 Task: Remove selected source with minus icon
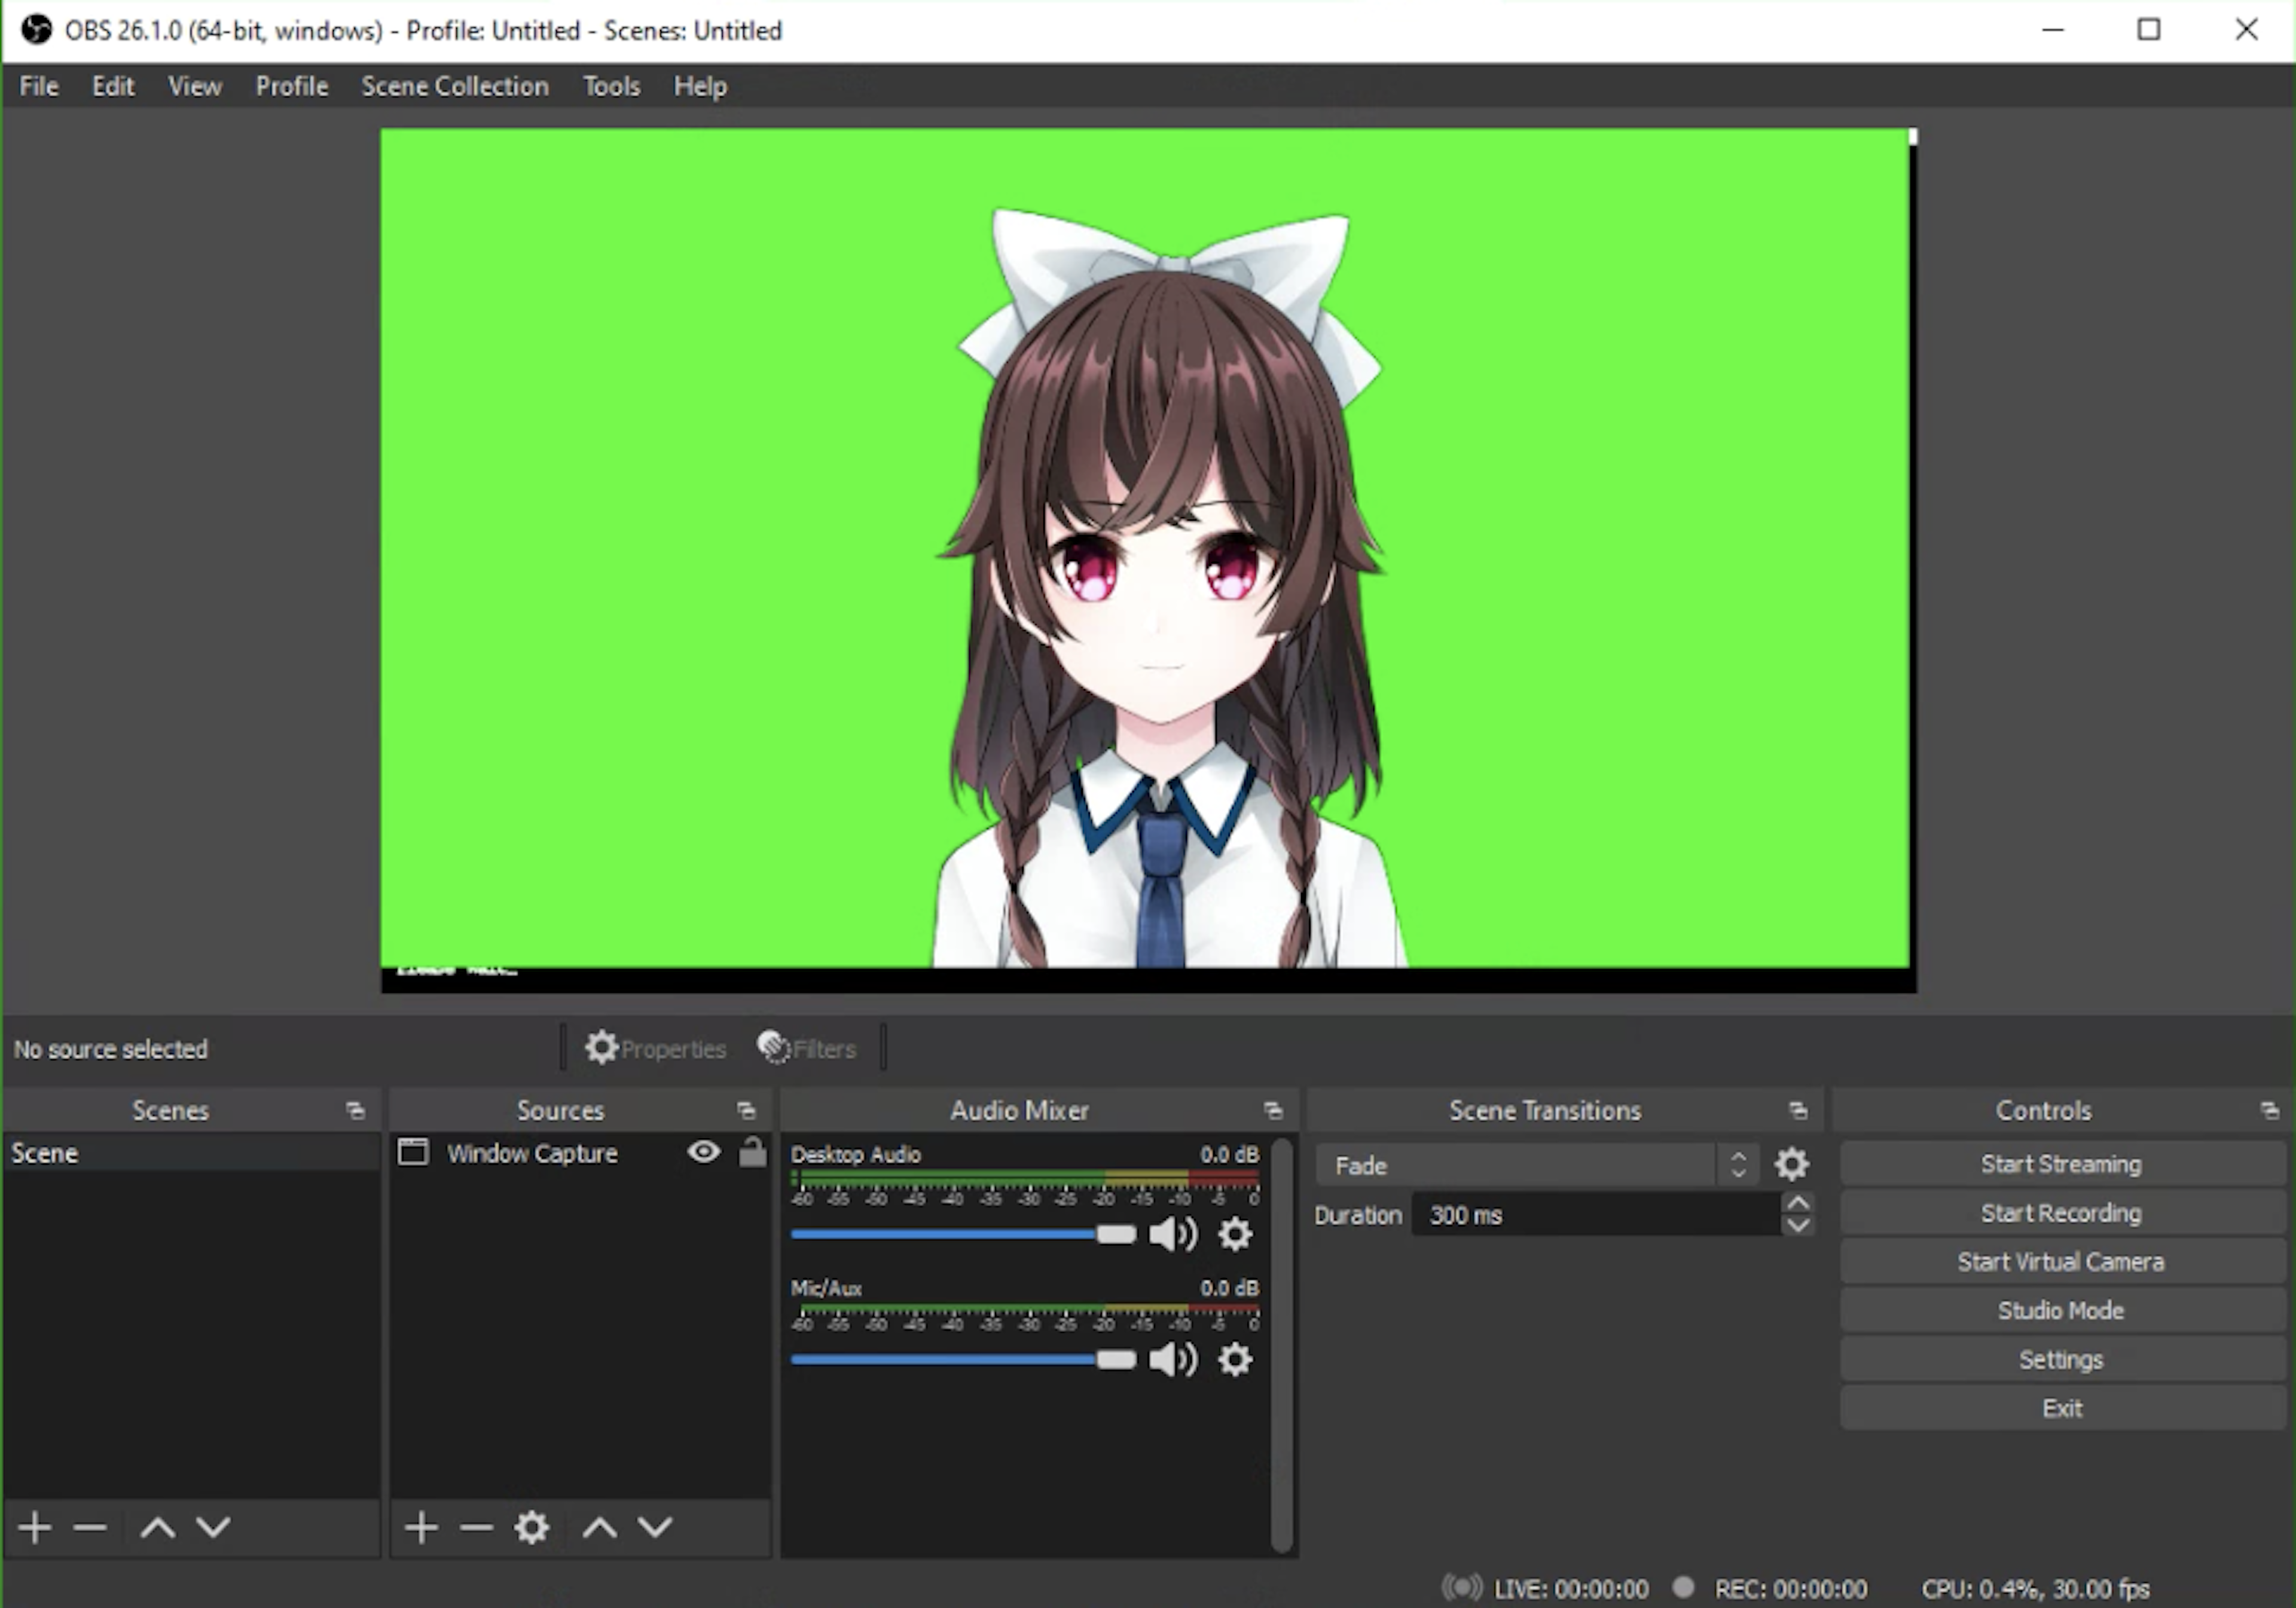point(476,1527)
